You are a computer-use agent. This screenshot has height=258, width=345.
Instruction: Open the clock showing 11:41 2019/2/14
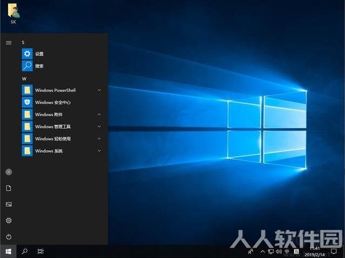click(x=315, y=252)
